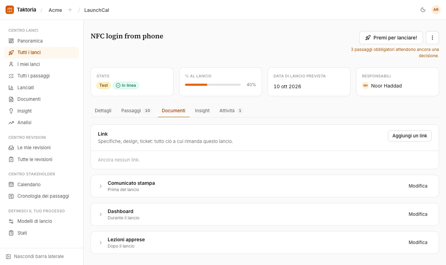Click the Premi per lanciare! button
The image size is (446, 265).
point(391,38)
